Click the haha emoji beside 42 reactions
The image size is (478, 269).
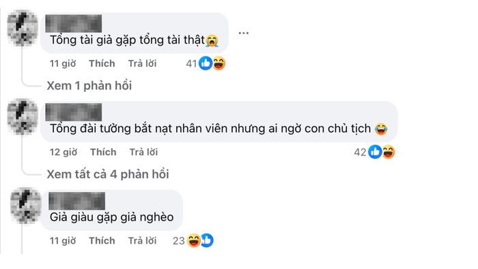tap(388, 152)
